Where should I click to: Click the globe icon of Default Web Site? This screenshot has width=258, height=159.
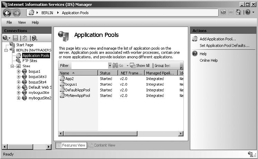(x=25, y=87)
